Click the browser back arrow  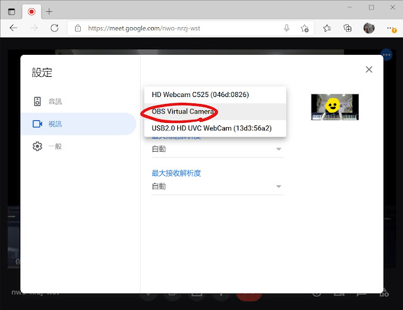(x=13, y=28)
